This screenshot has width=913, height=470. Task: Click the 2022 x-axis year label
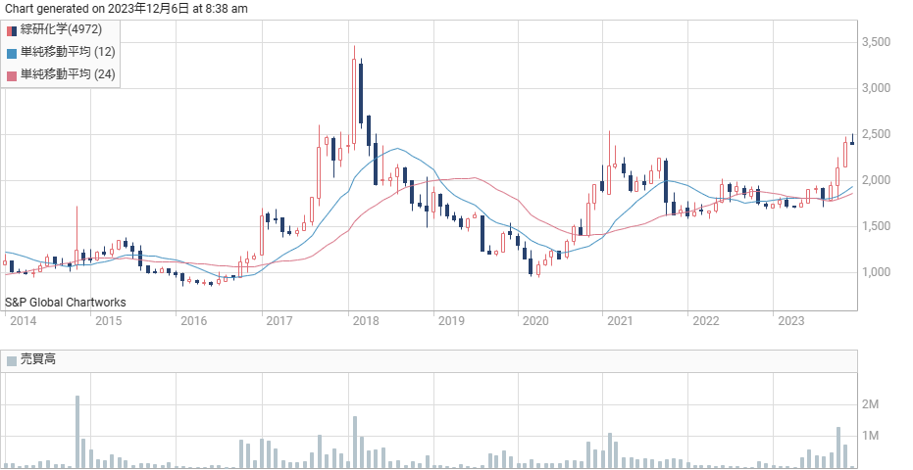pyautogui.click(x=706, y=321)
